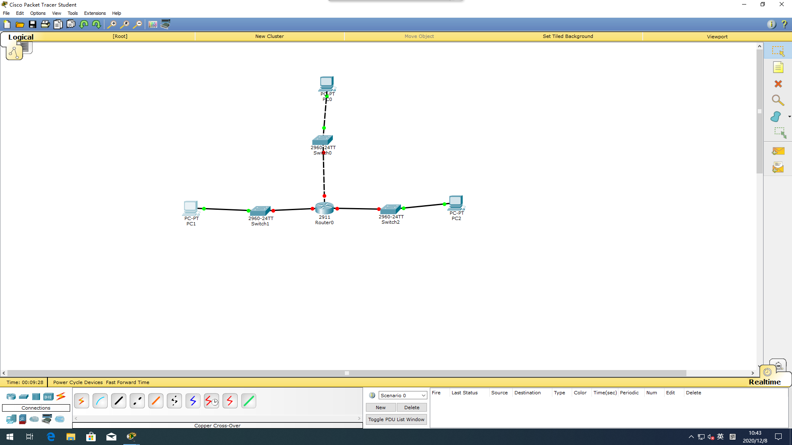Select Router0 on the workspace

click(x=324, y=208)
